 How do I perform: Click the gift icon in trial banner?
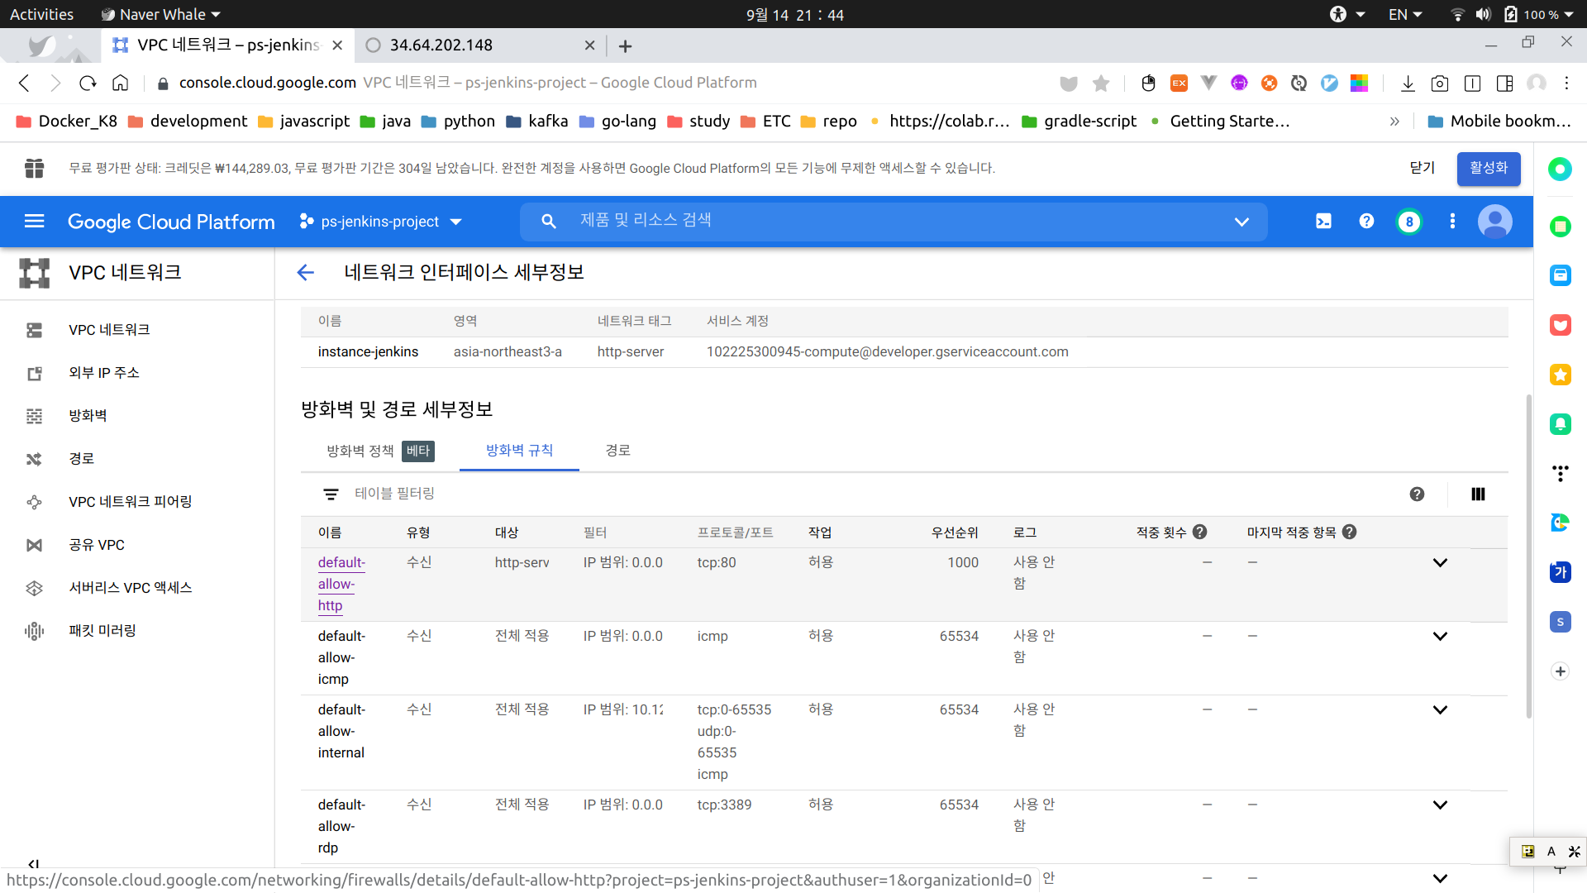[x=34, y=168]
